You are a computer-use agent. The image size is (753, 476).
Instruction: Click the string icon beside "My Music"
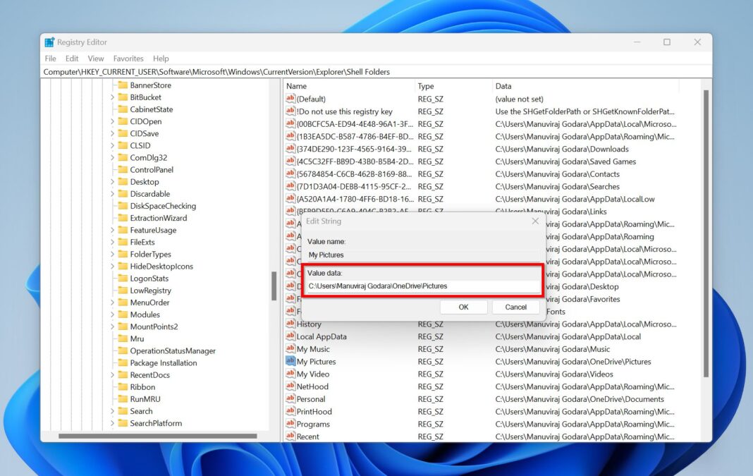(x=290, y=348)
